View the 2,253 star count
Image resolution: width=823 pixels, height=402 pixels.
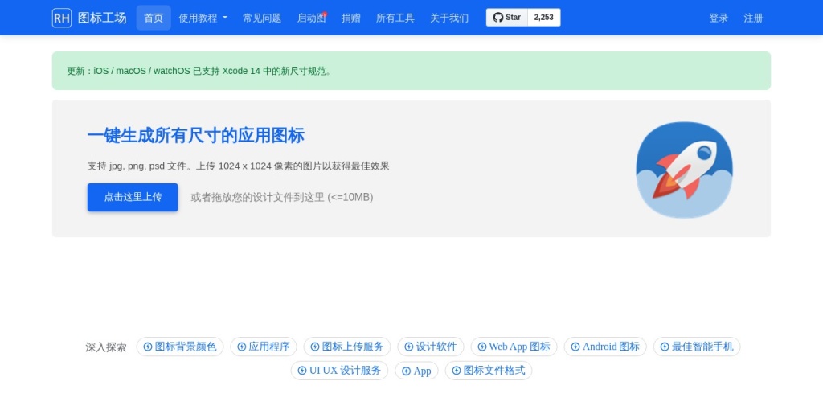coord(544,17)
